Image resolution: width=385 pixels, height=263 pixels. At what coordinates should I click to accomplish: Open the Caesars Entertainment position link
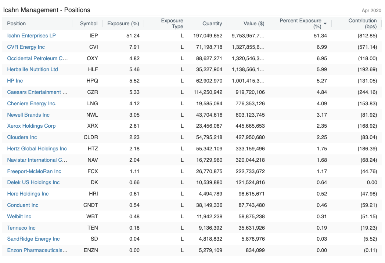pos(37,92)
